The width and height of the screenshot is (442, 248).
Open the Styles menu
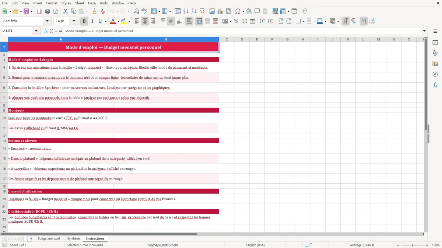(66, 3)
